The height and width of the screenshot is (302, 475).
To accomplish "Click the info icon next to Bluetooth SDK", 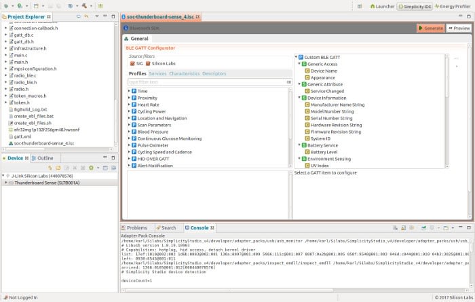I will click(126, 29).
